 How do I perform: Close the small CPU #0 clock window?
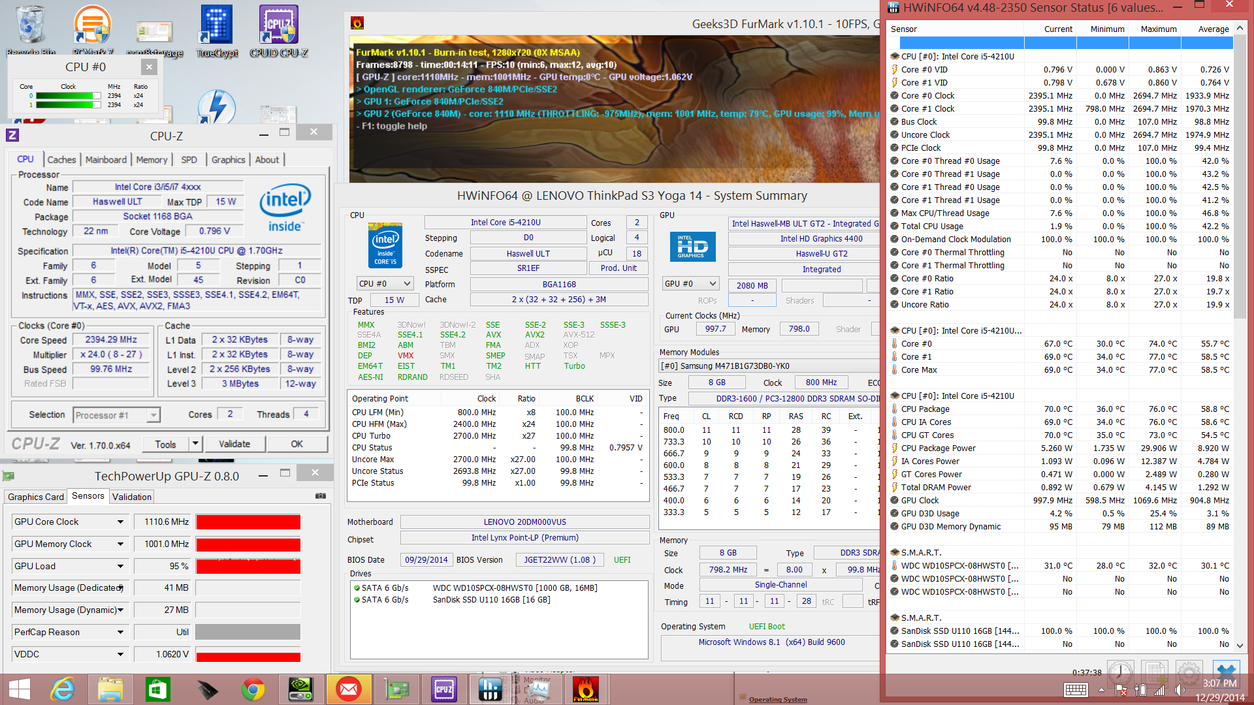149,67
